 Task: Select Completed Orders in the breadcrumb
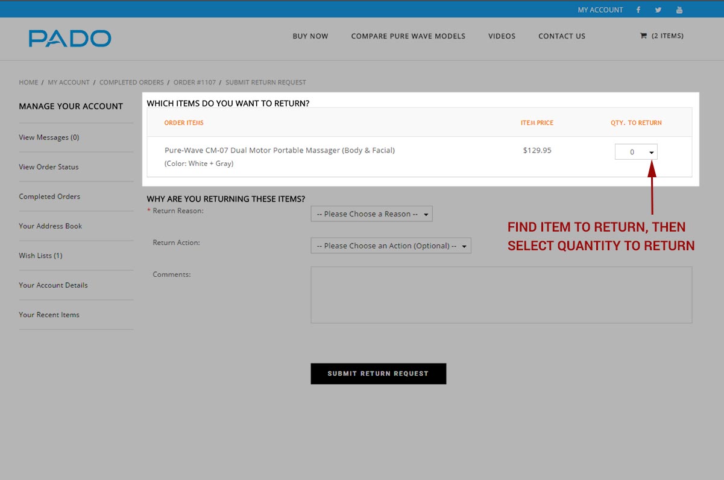(131, 83)
